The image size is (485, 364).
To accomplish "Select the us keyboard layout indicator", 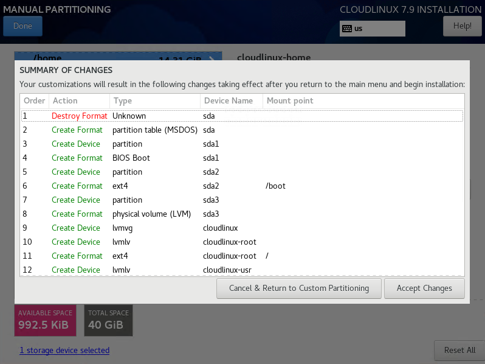I will pyautogui.click(x=373, y=29).
